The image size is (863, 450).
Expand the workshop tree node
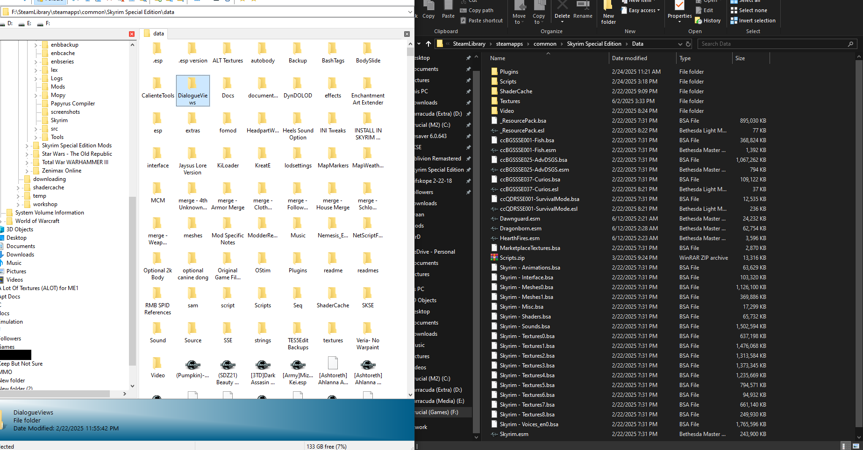point(18,204)
